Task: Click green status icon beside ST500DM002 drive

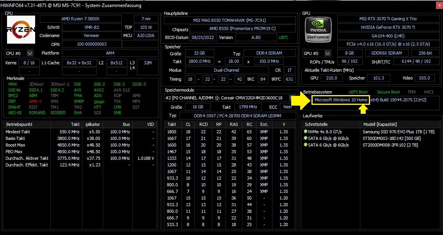Action: (x=305, y=138)
